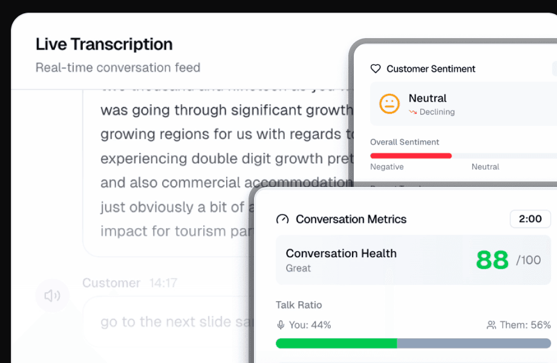Image resolution: width=557 pixels, height=363 pixels.
Task: Click the 2:00 timer badge
Action: [x=530, y=218]
